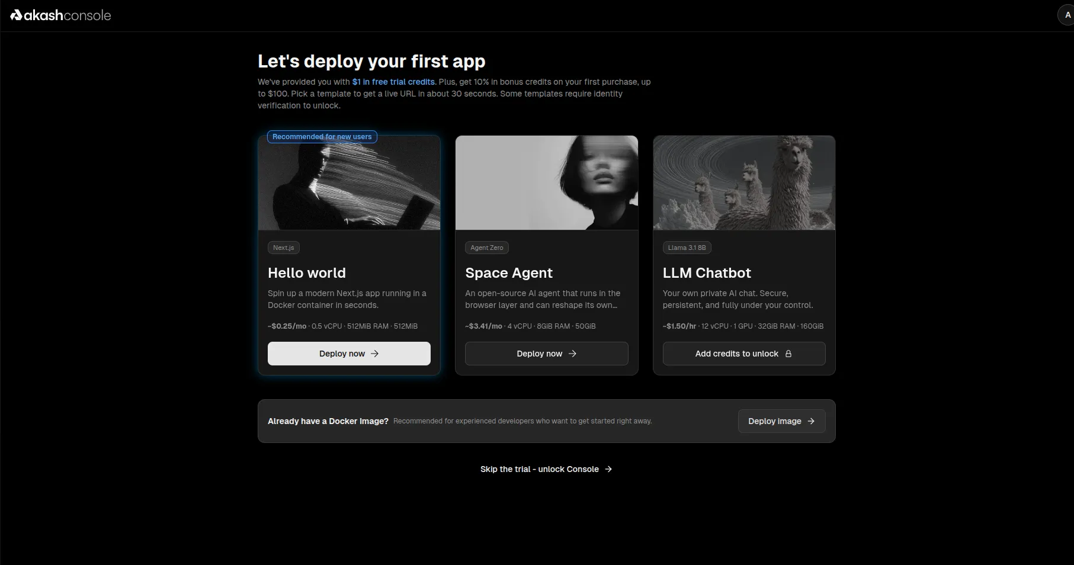Click the Already have a Docker Image? text

click(328, 421)
